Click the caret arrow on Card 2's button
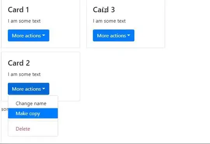Image resolution: width=210 pixels, height=144 pixels. (x=44, y=89)
